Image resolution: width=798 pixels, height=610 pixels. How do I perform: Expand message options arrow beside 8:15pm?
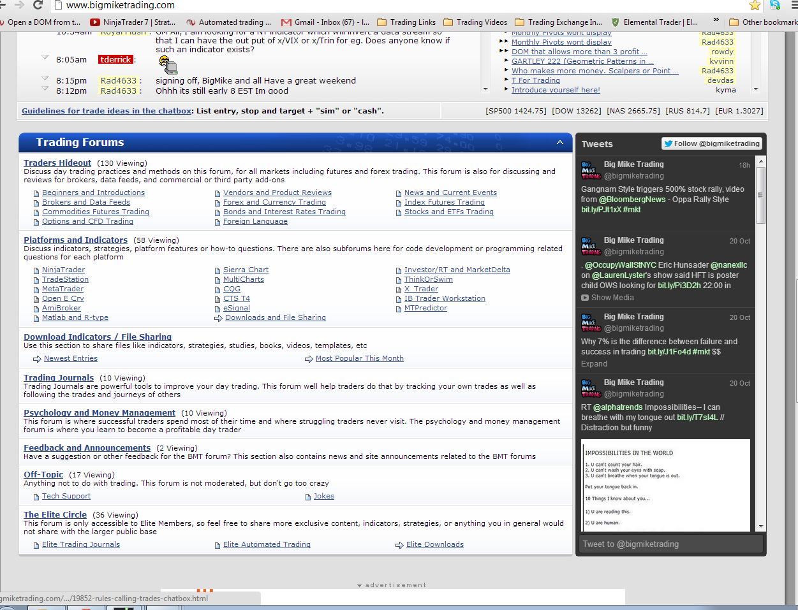click(x=45, y=78)
